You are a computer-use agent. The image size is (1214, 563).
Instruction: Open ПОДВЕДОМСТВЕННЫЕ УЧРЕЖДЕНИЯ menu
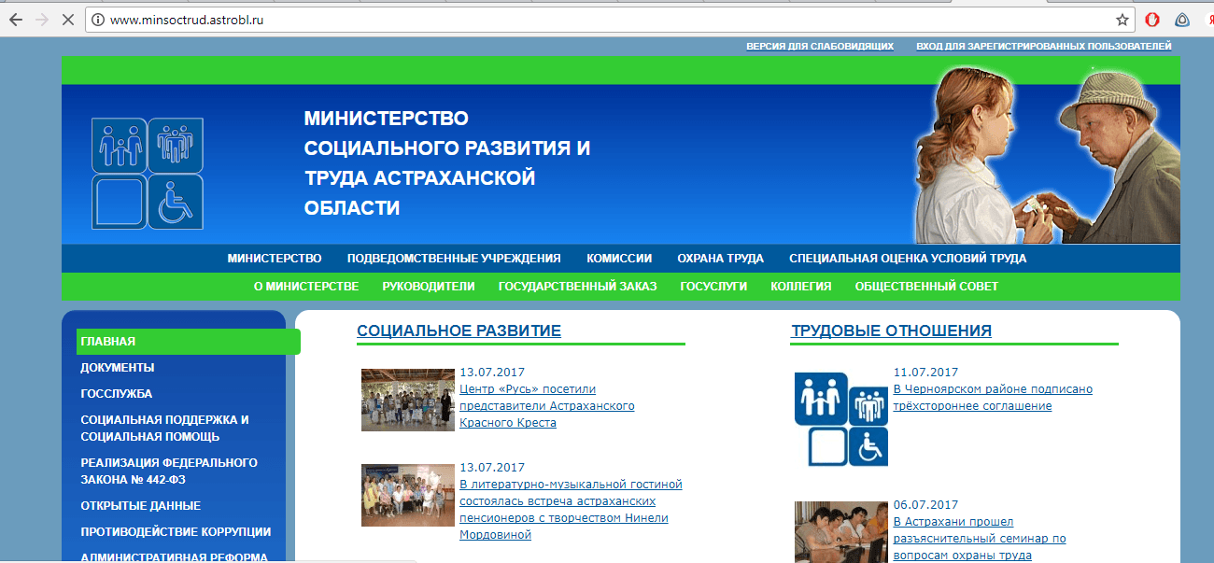[454, 259]
